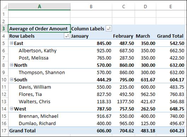
Task: Click the overall grand total 604.23 cell
Action: [x=170, y=131]
